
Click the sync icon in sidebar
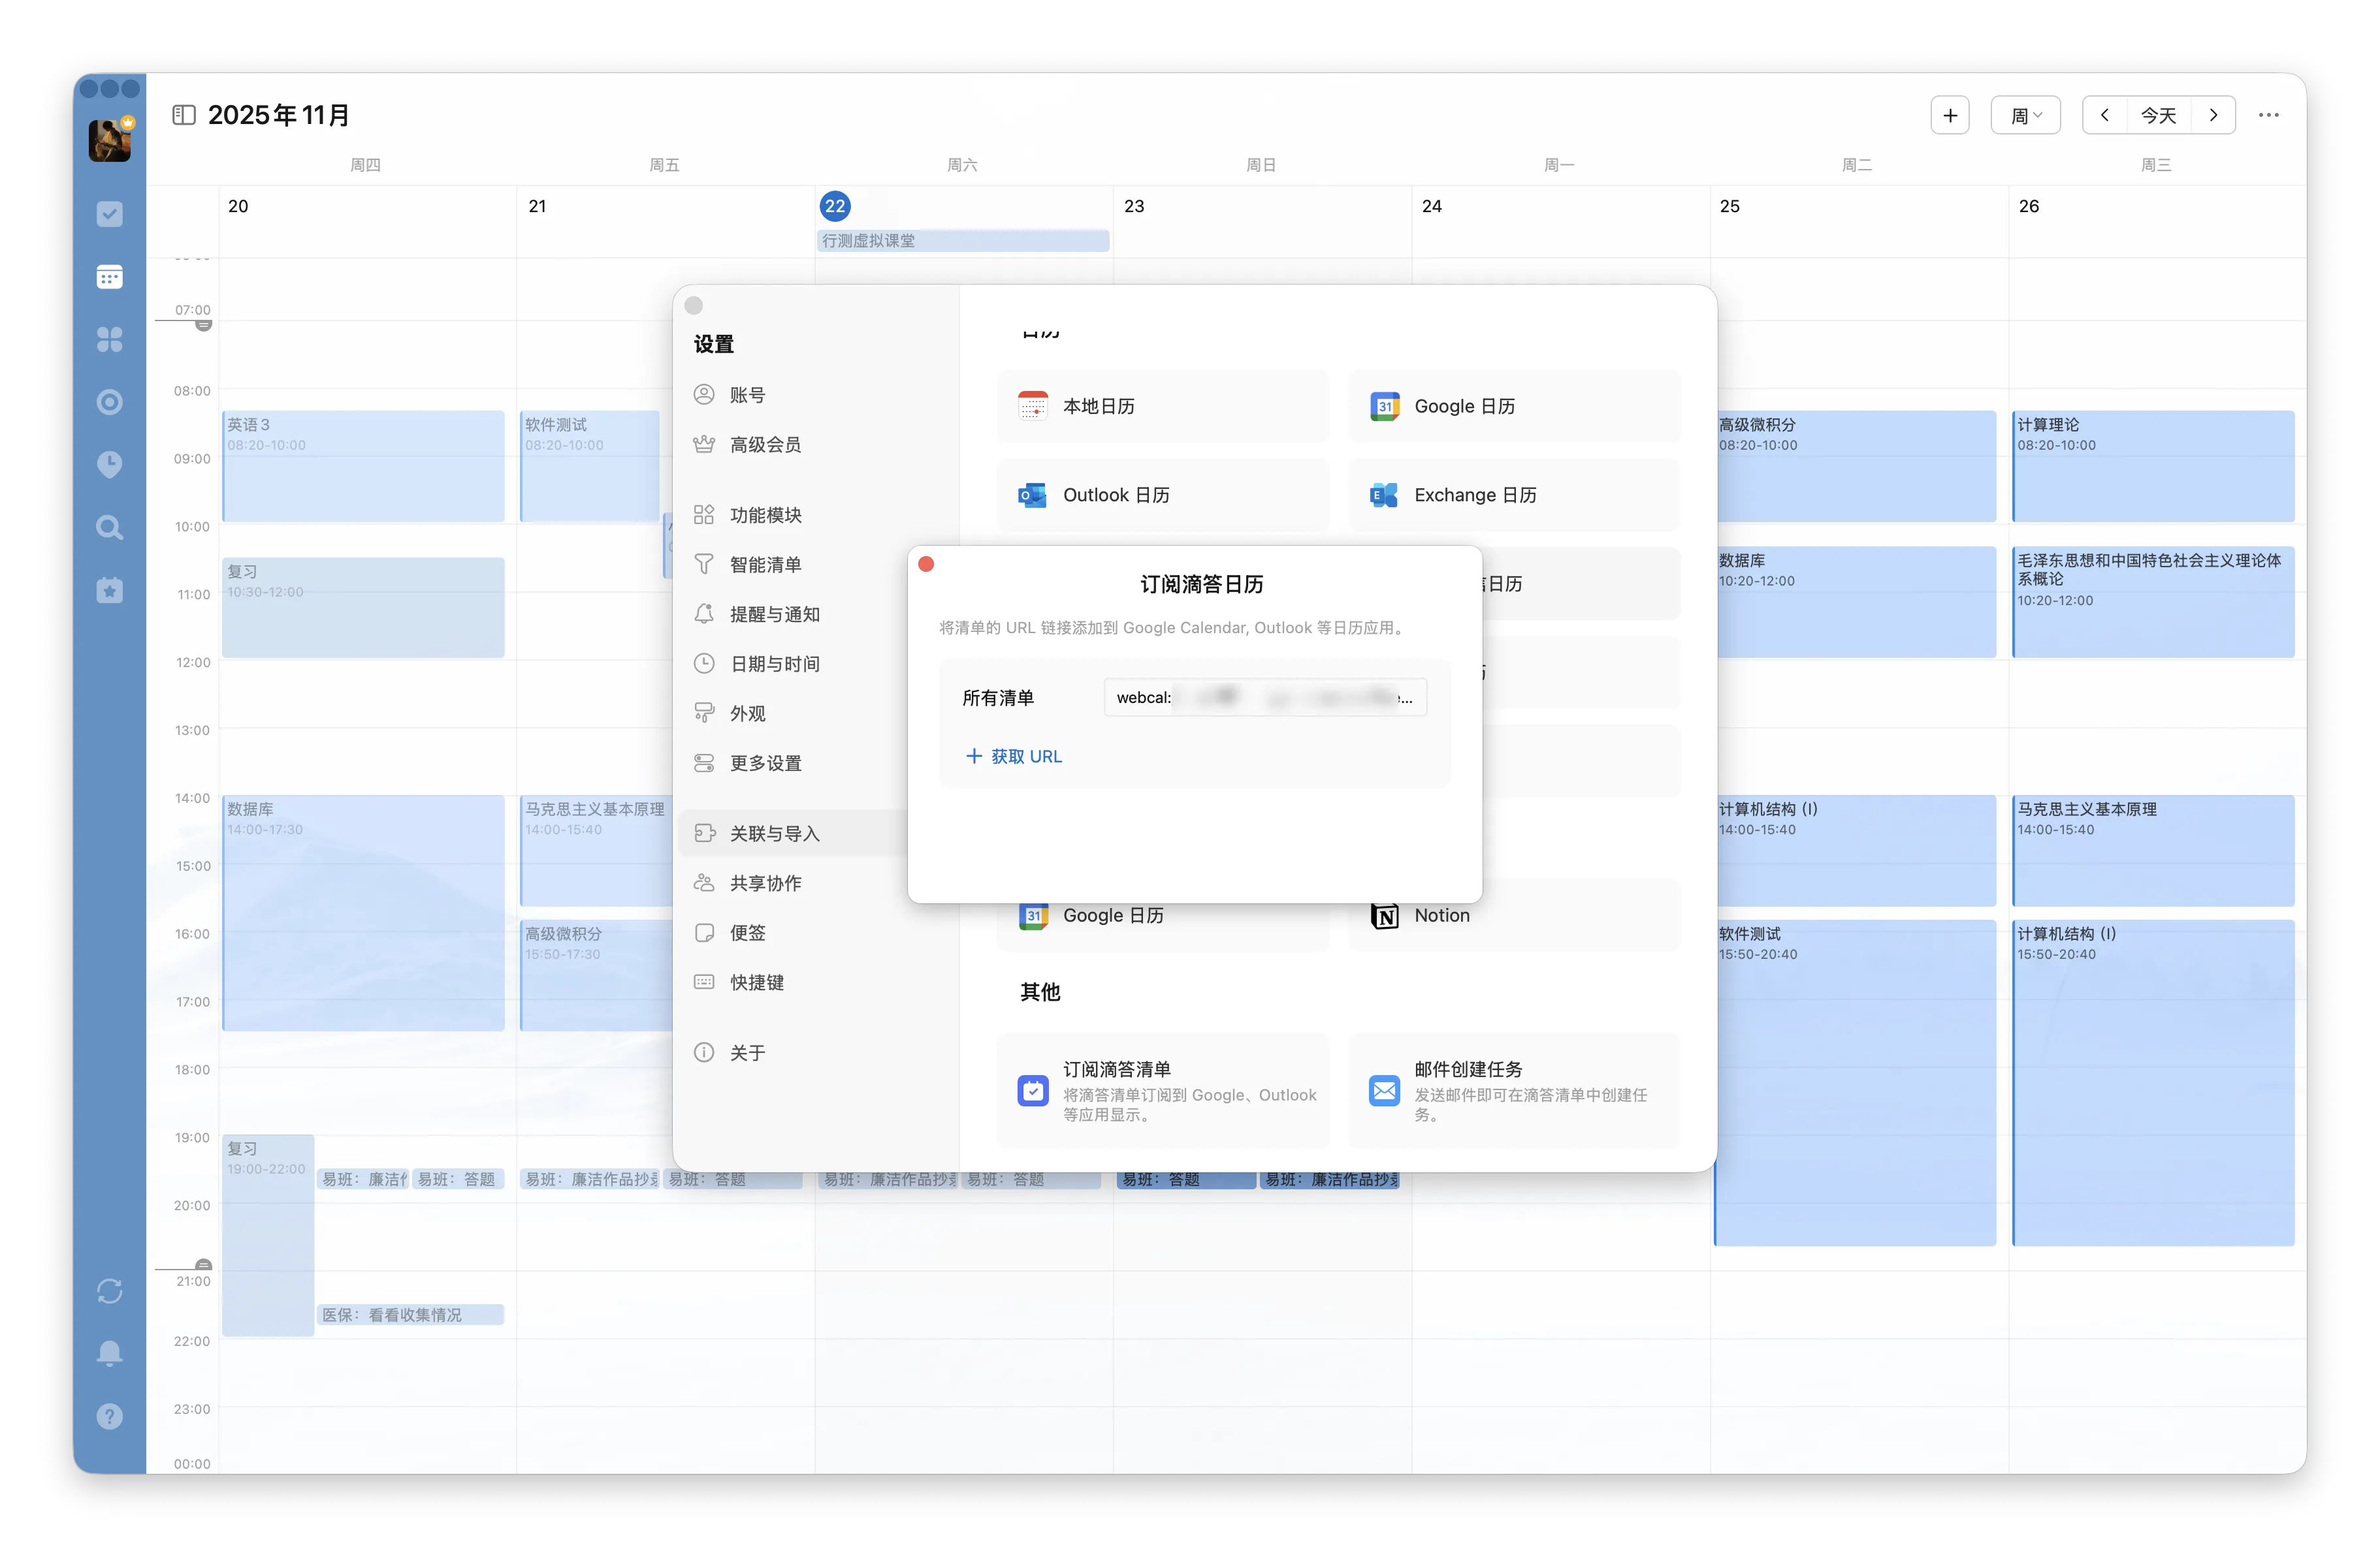tap(109, 1291)
